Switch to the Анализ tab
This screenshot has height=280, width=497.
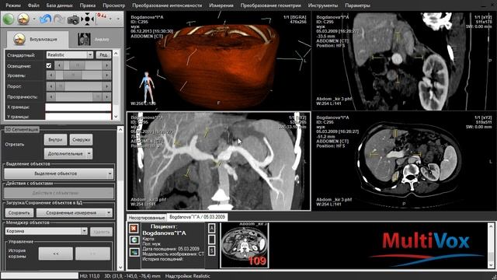94,40
